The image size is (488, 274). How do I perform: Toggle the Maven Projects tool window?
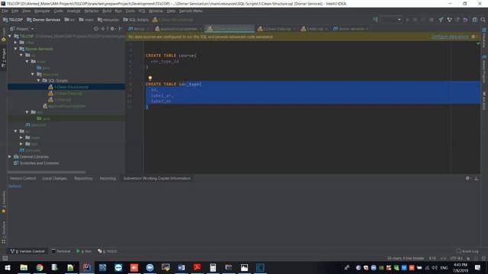point(484,69)
